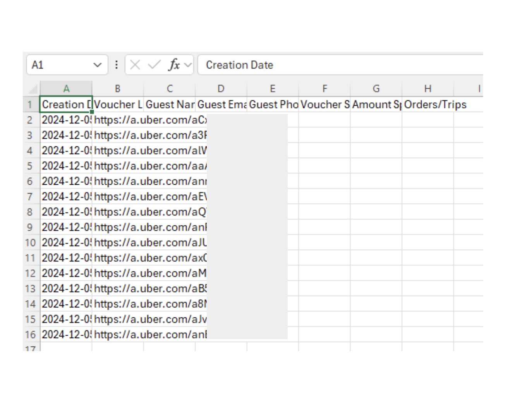
Task: Click the Guest Ema header cell
Action: (221, 105)
